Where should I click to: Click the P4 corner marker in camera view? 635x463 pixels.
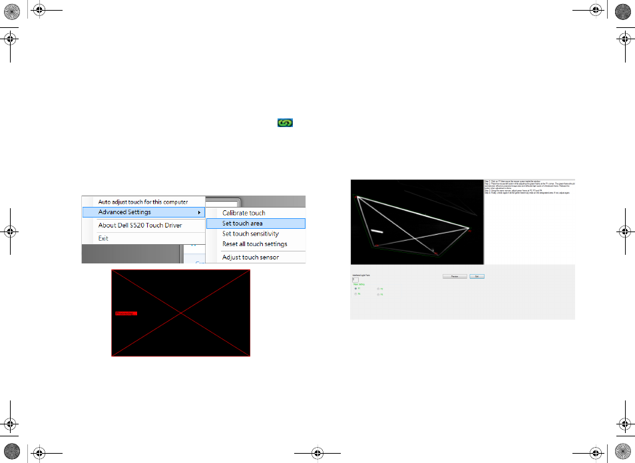coord(377,245)
